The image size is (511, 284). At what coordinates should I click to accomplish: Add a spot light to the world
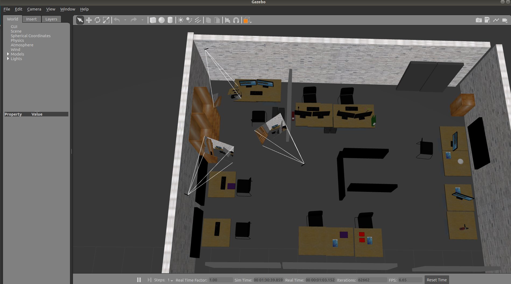(189, 20)
